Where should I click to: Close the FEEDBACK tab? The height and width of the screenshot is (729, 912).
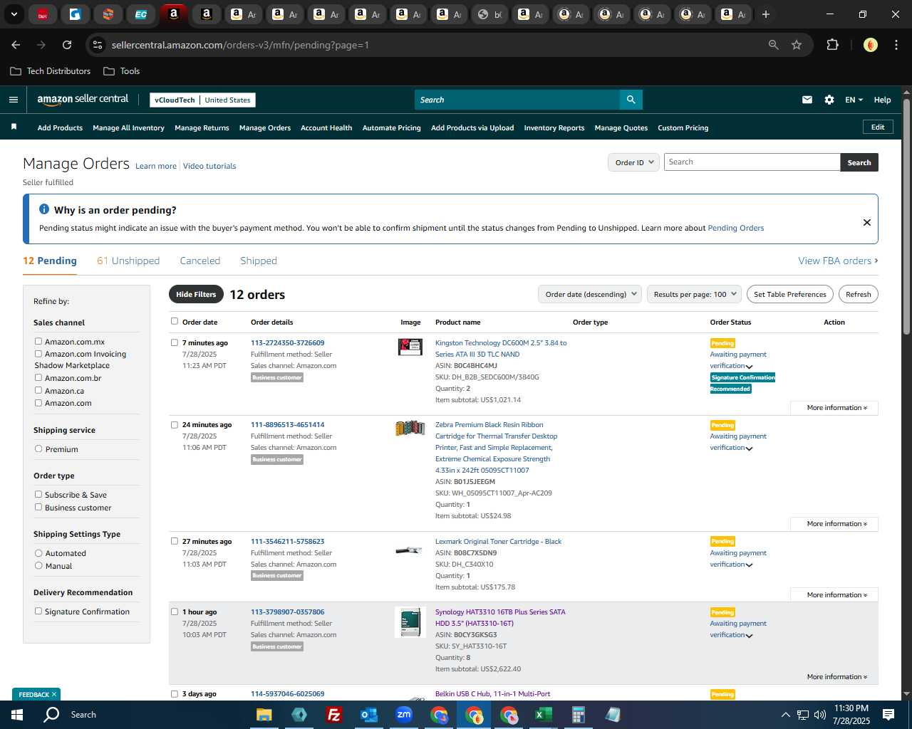pyautogui.click(x=53, y=694)
